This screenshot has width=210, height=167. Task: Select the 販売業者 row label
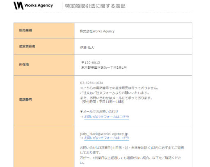coord(25,30)
